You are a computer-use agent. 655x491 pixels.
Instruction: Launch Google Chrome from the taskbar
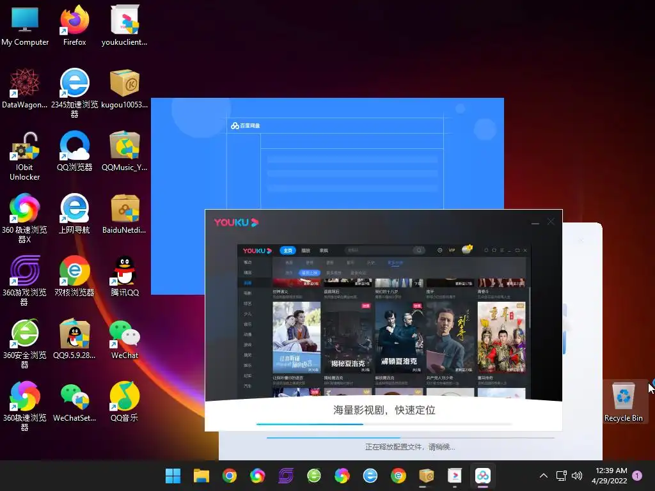pos(230,476)
